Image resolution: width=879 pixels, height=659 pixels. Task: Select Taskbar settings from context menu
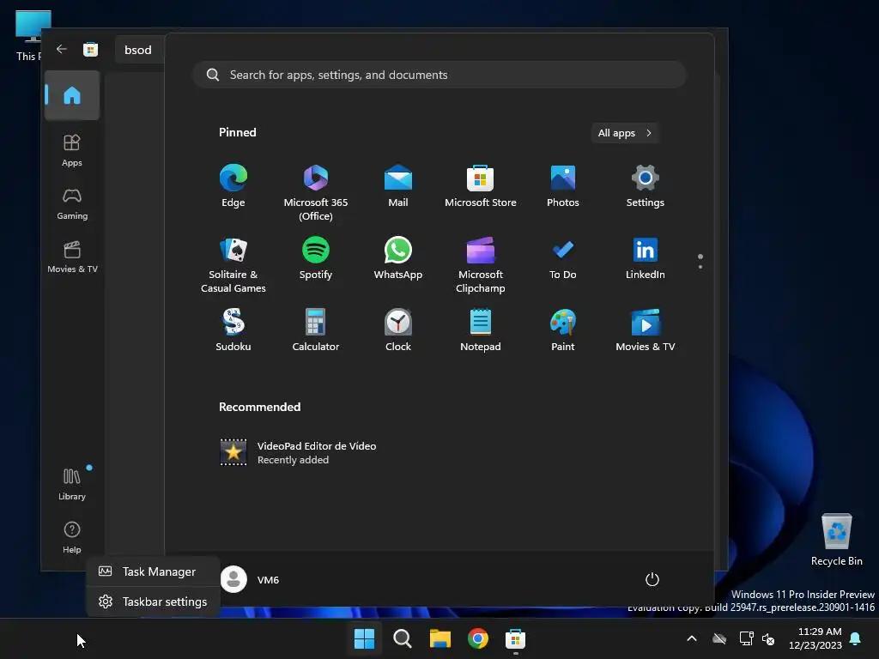click(x=153, y=602)
